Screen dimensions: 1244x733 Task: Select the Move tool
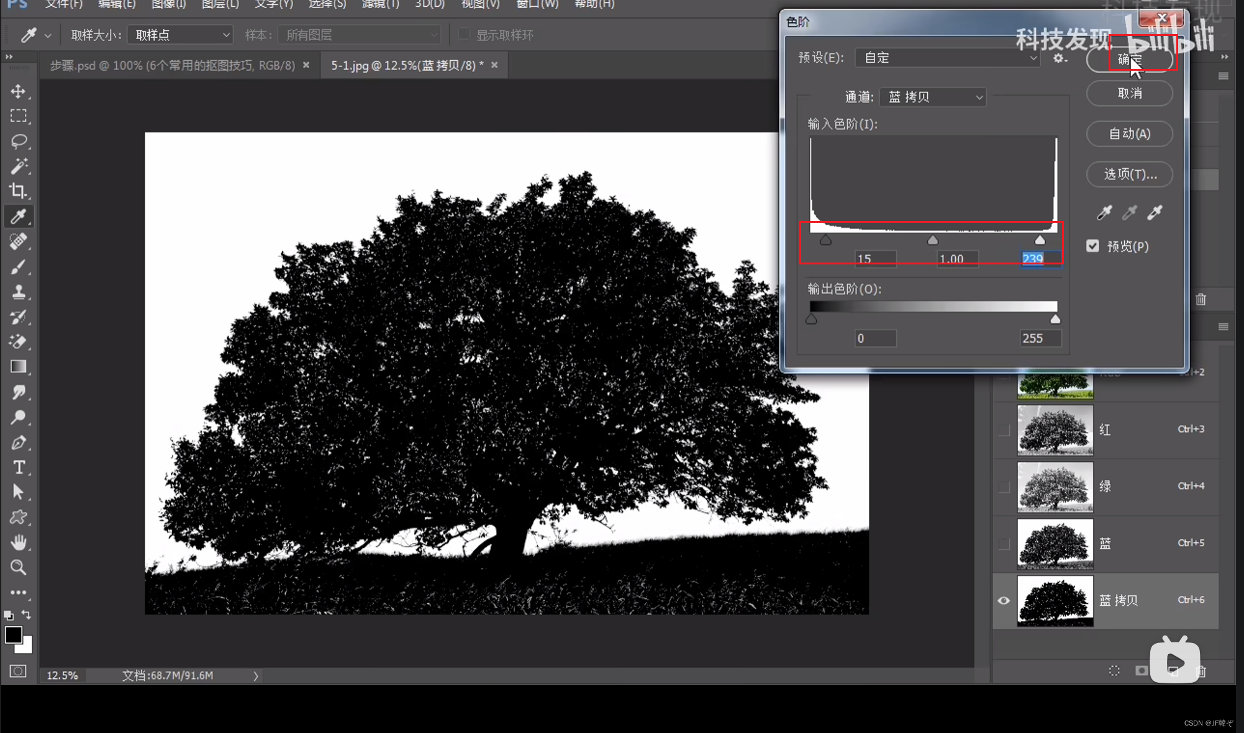coord(18,91)
